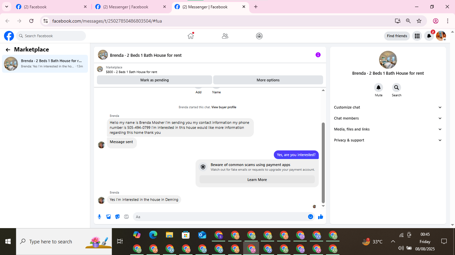This screenshot has width=455, height=255.
Task: Open Chrome three-dot menu
Action: (x=447, y=21)
